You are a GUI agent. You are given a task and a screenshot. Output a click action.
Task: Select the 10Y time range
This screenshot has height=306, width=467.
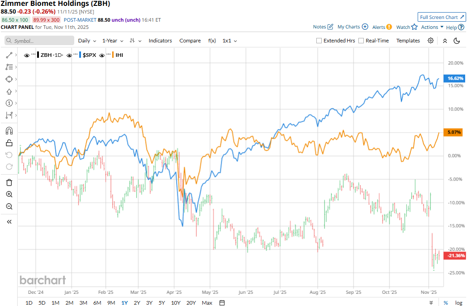176,303
